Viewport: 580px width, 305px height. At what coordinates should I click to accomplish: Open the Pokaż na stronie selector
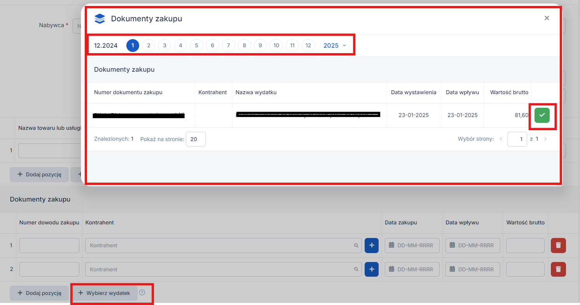[x=196, y=139]
